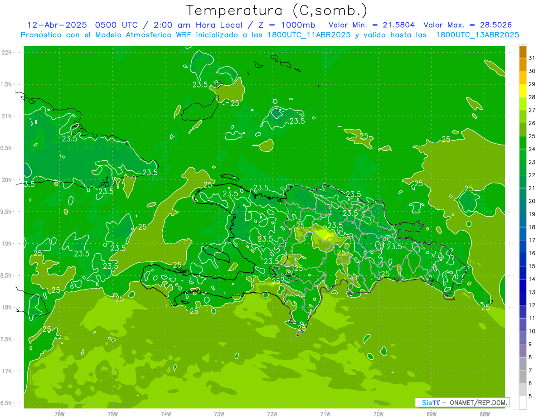Click 'Valor Max. = 28.5026' readout
Image resolution: width=544 pixels, height=420 pixels.
point(467,25)
